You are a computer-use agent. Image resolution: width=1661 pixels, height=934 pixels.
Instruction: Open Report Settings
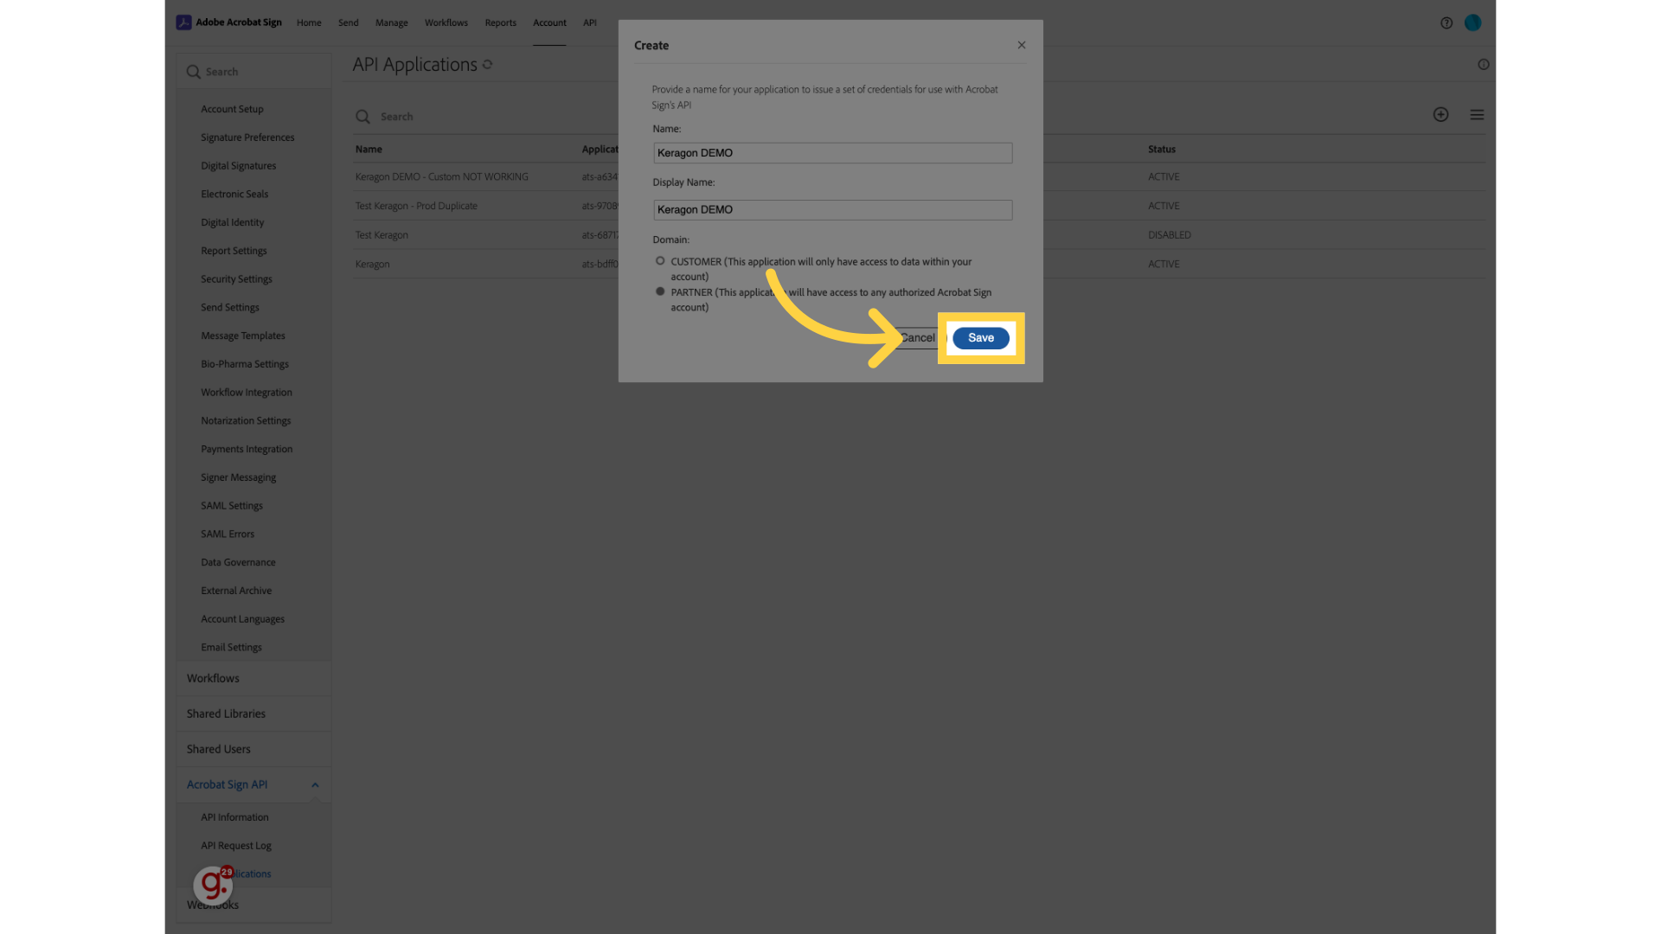click(234, 252)
